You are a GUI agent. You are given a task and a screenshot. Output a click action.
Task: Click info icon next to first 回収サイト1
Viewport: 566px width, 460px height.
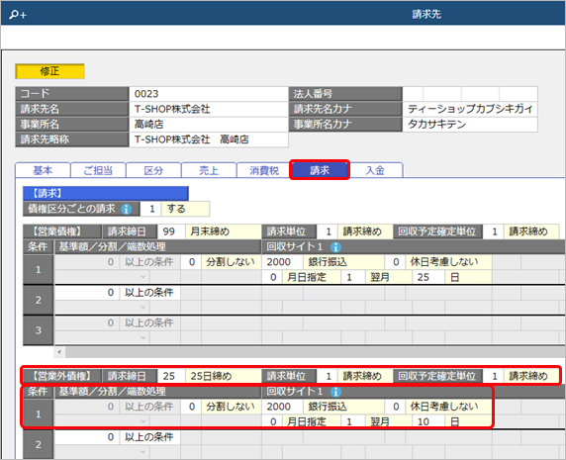(x=335, y=247)
